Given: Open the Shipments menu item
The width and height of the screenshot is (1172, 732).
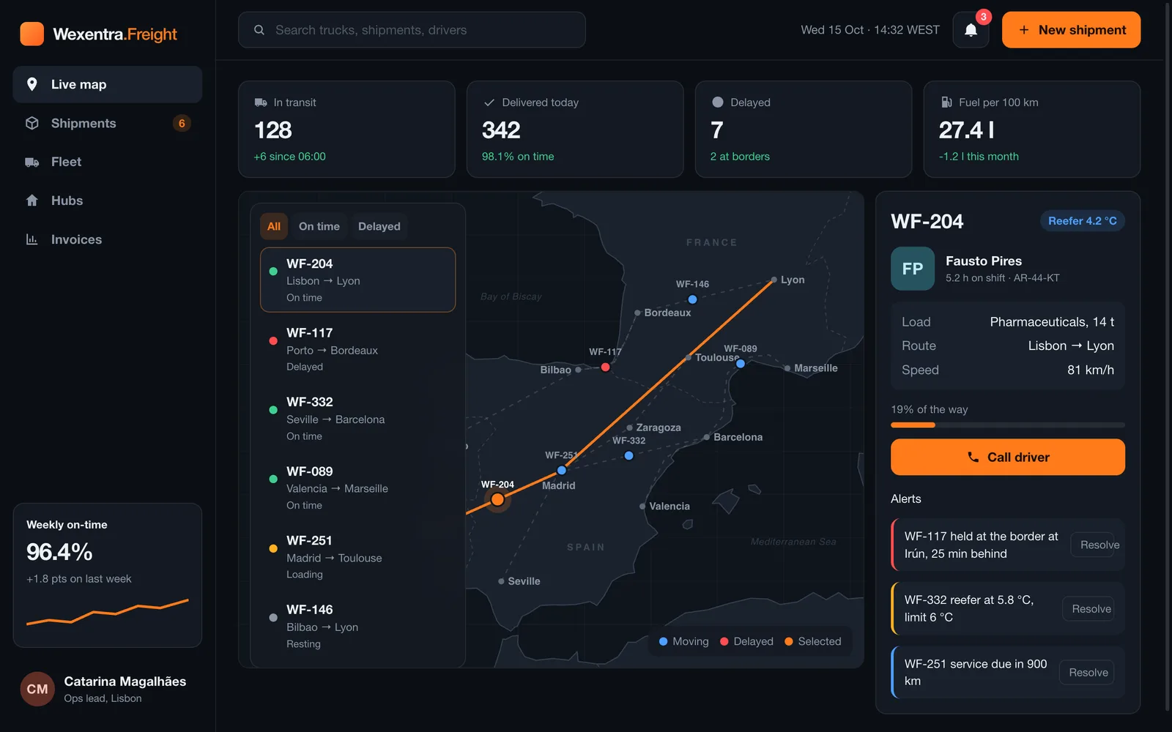Looking at the screenshot, I should 108,123.
